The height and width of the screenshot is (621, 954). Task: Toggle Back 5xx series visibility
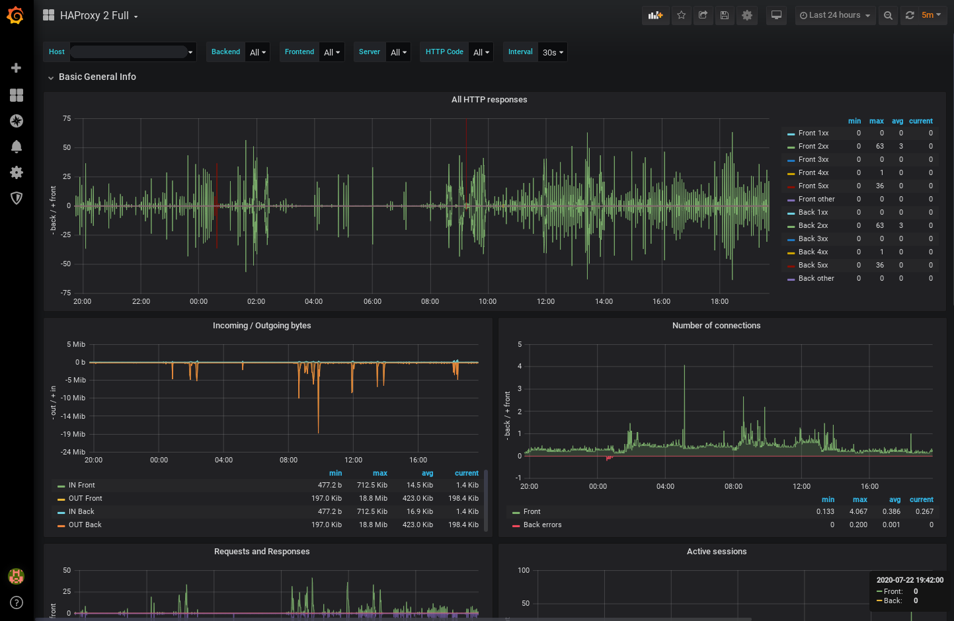[x=813, y=265]
